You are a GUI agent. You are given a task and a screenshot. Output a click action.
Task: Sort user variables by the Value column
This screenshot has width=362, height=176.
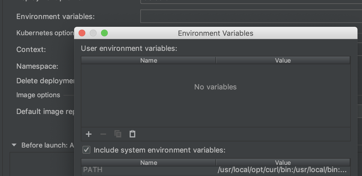(x=283, y=60)
